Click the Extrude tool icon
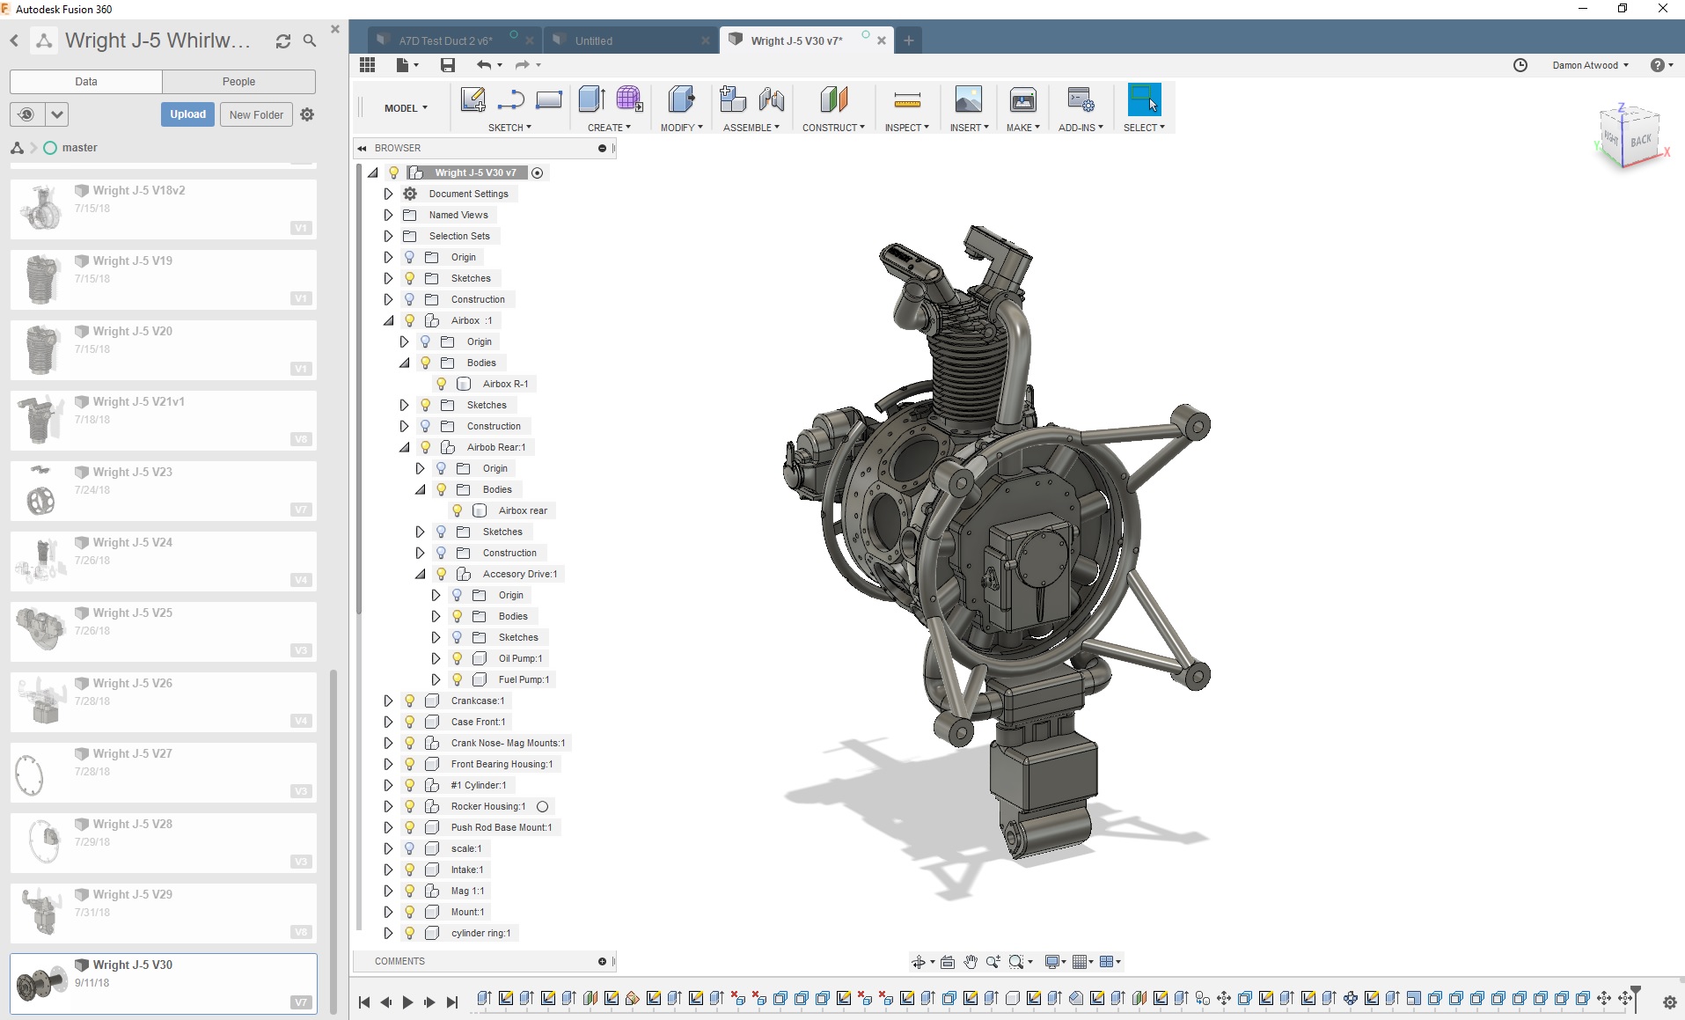 tap(591, 99)
